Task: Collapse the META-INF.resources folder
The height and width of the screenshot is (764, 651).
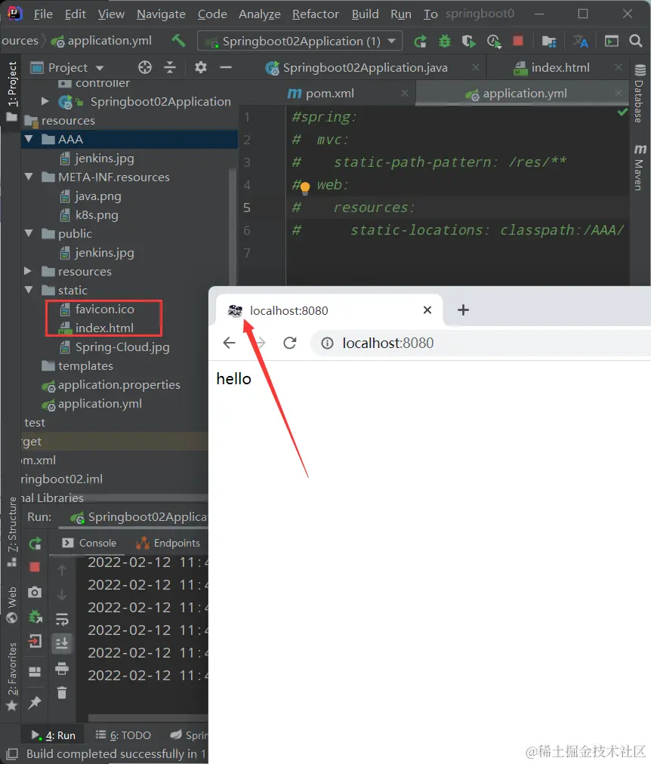Action: (29, 177)
